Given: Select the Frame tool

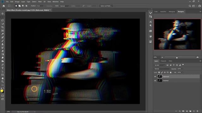Looking at the screenshot, I should (3, 31).
